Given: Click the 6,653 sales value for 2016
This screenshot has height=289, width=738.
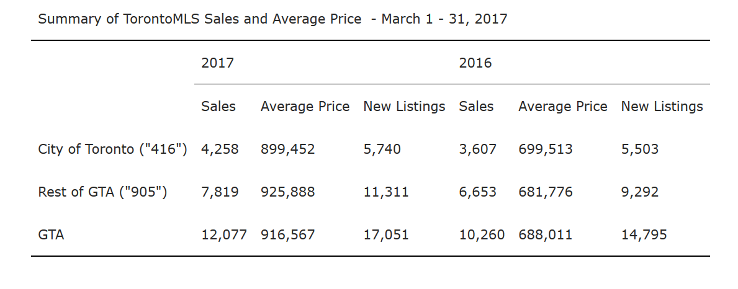Looking at the screenshot, I should (478, 192).
